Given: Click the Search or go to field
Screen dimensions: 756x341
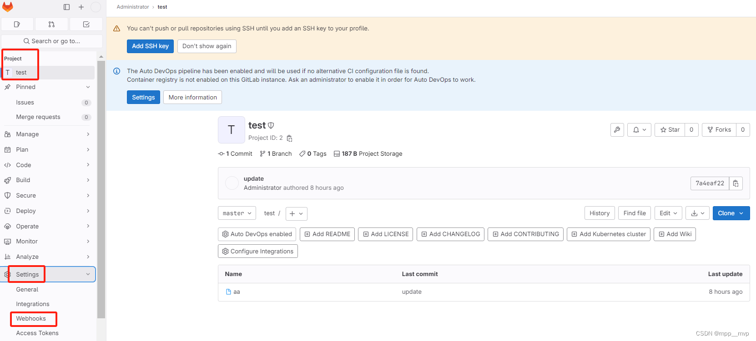Looking at the screenshot, I should [52, 41].
